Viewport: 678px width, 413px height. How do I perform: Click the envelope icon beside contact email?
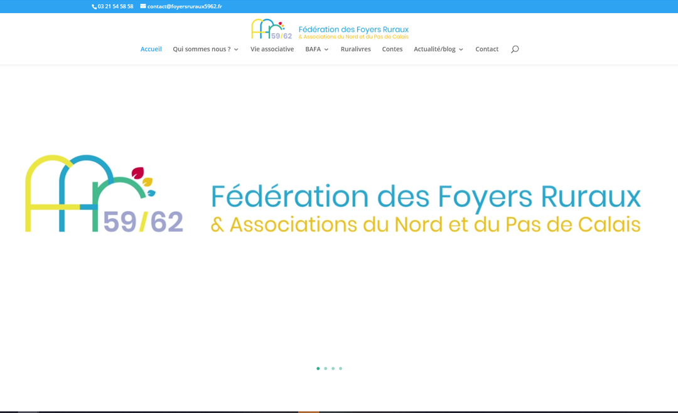pos(143,6)
